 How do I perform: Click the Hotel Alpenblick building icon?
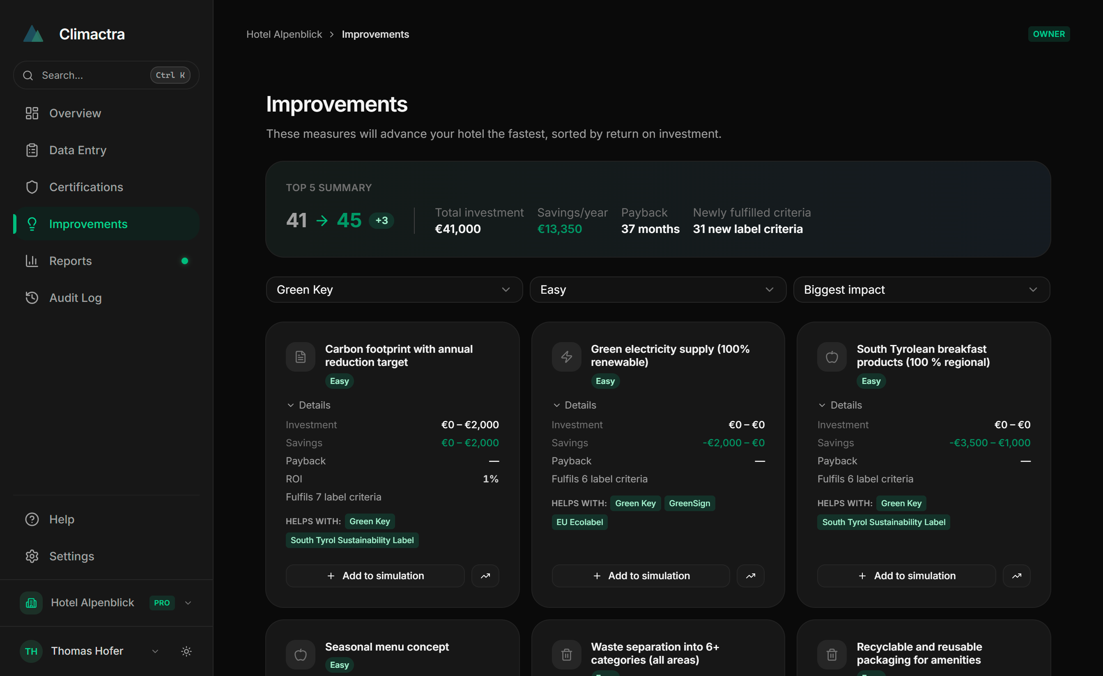pyautogui.click(x=31, y=603)
